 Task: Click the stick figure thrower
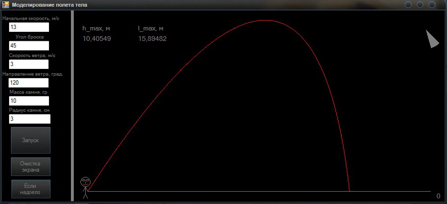pyautogui.click(x=85, y=188)
